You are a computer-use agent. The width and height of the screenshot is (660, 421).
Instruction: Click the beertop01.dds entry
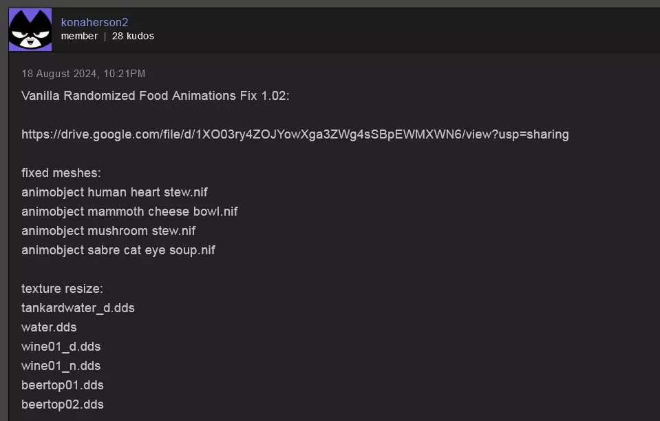point(63,385)
